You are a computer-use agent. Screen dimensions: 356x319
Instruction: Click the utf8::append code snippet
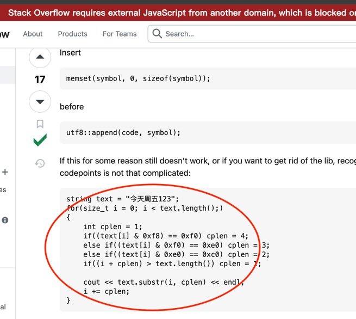[123, 132]
